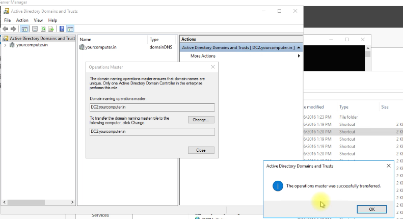
Task: Open the View menu
Action: tap(38, 20)
